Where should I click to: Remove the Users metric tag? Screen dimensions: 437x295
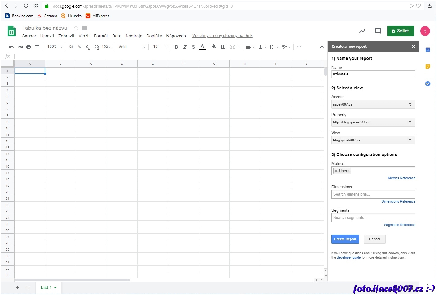pyautogui.click(x=336, y=171)
